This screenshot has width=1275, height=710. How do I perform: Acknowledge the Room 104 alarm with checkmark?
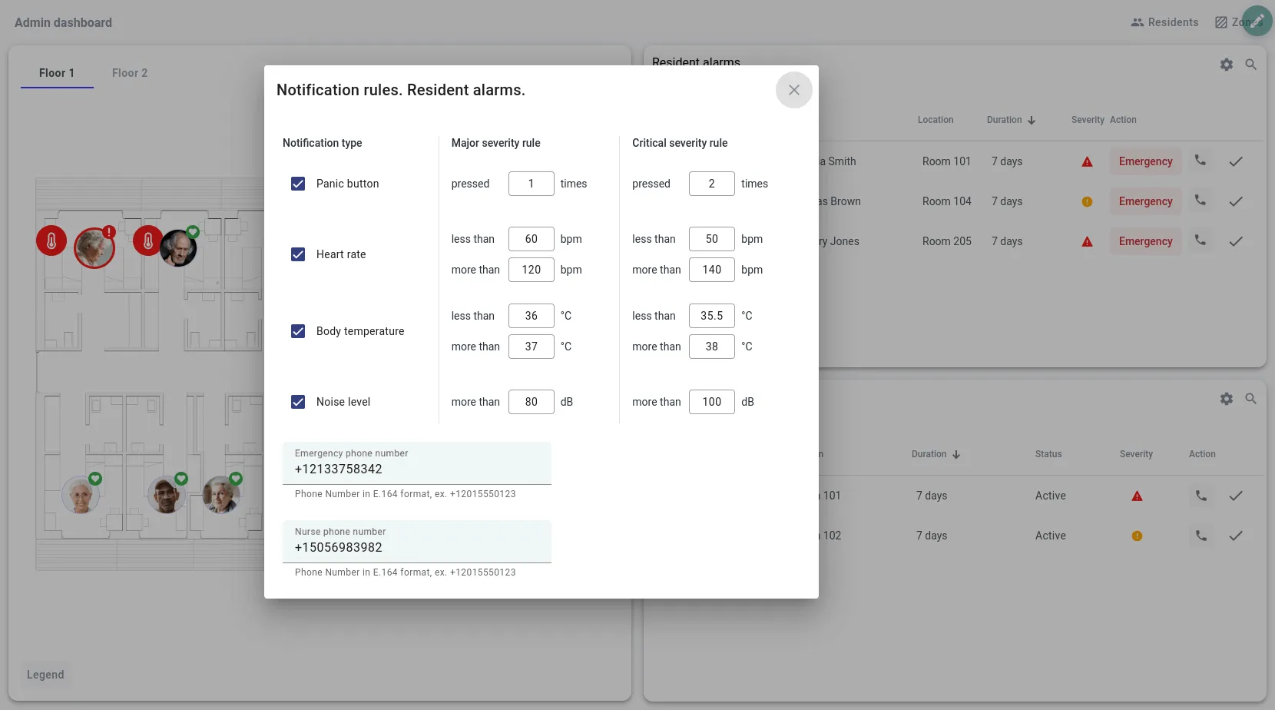tap(1235, 201)
